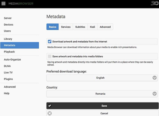Viewport: 159px width, 116px height.
Task: Click the Saving artwork and metadata description text
Action: click(100, 63)
